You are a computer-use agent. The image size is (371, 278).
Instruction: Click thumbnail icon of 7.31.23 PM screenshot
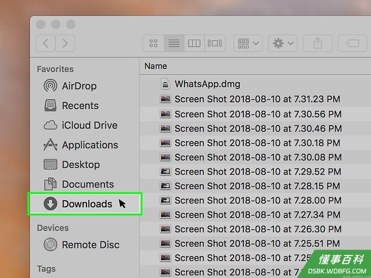166,99
